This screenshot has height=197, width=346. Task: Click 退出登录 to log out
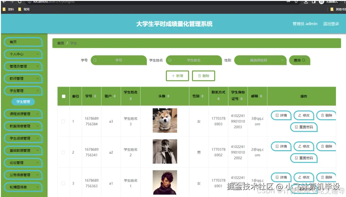click(x=331, y=24)
